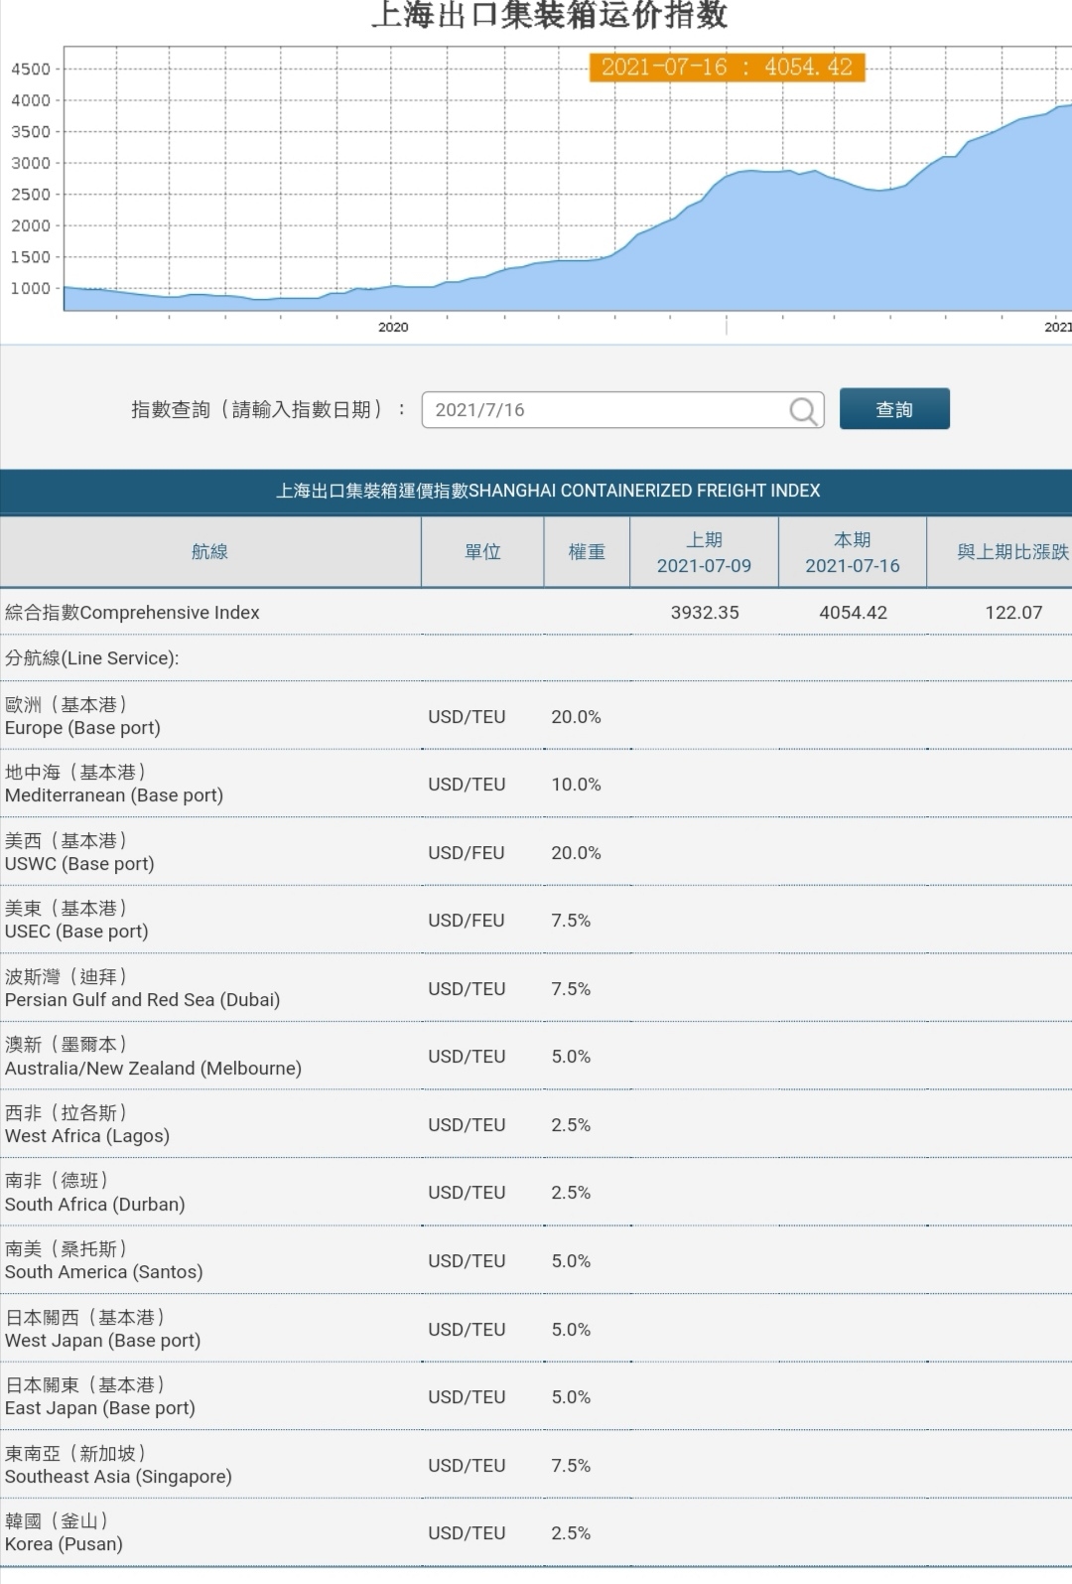
Task: Choose the USWC (Base port) route
Action: click(x=79, y=853)
